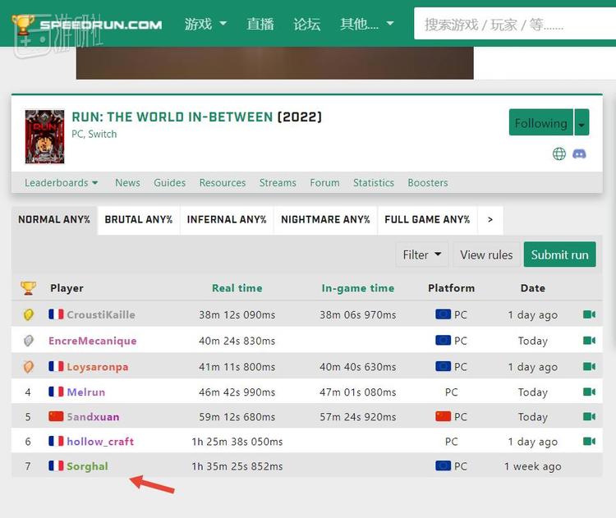The image size is (616, 518).
Task: Play Sandxuan's run video icon
Action: (x=589, y=416)
